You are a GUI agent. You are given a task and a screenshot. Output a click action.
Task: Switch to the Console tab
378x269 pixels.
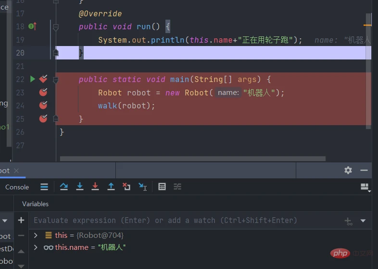(x=17, y=187)
